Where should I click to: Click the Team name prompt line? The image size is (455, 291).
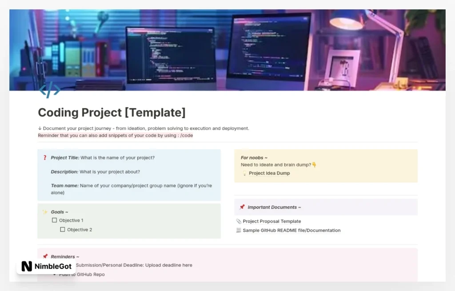pos(132,189)
